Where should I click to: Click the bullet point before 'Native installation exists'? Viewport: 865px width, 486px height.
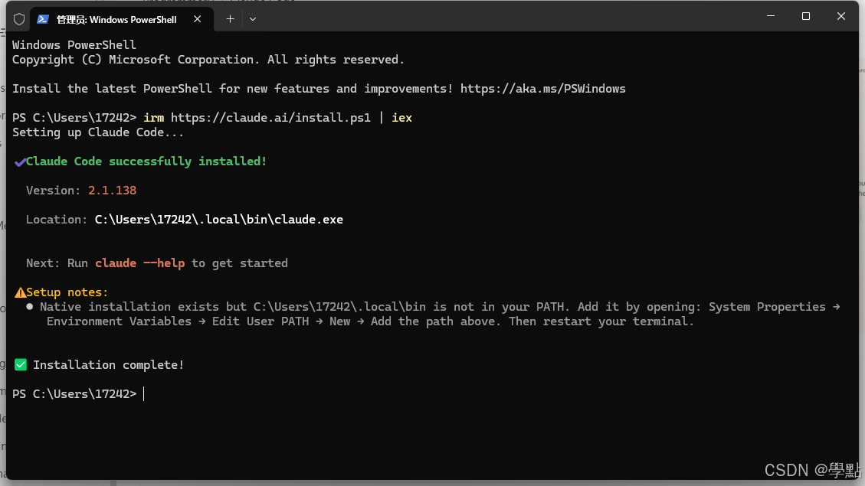click(30, 307)
